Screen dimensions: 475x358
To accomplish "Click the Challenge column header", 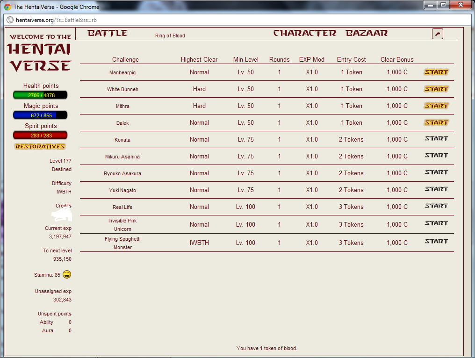I will click(x=125, y=60).
